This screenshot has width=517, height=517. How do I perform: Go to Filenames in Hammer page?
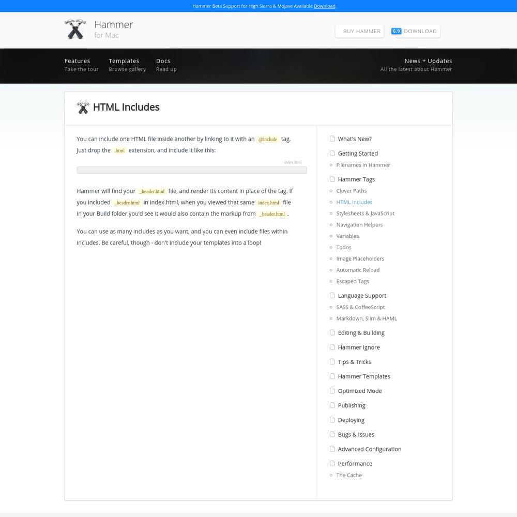(x=363, y=165)
